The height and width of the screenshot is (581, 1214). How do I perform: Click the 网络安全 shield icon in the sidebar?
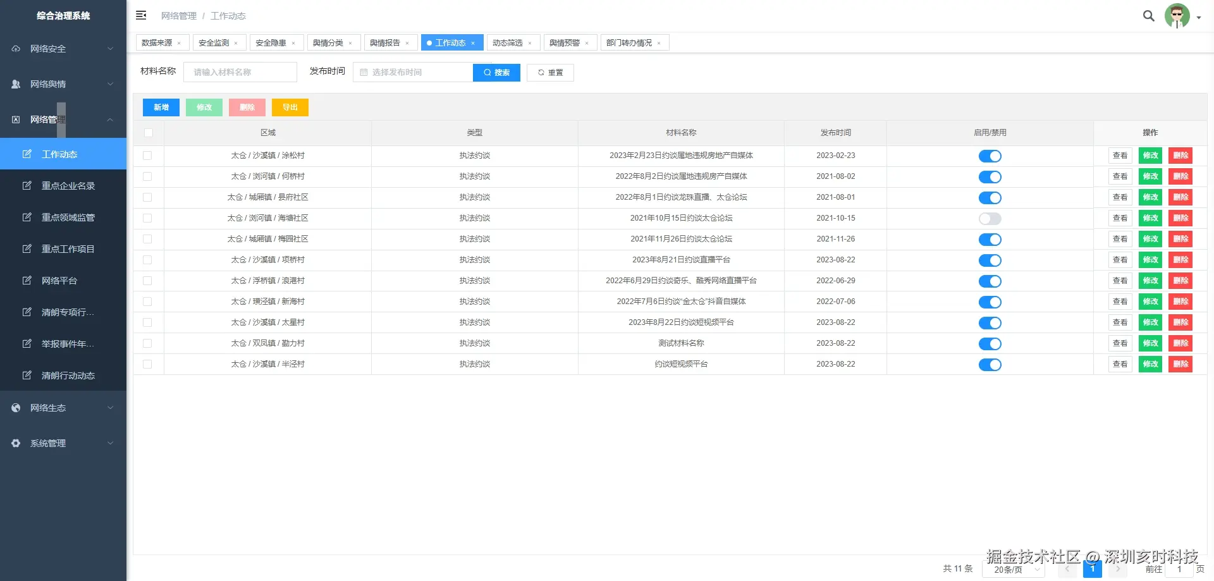pyautogui.click(x=16, y=49)
